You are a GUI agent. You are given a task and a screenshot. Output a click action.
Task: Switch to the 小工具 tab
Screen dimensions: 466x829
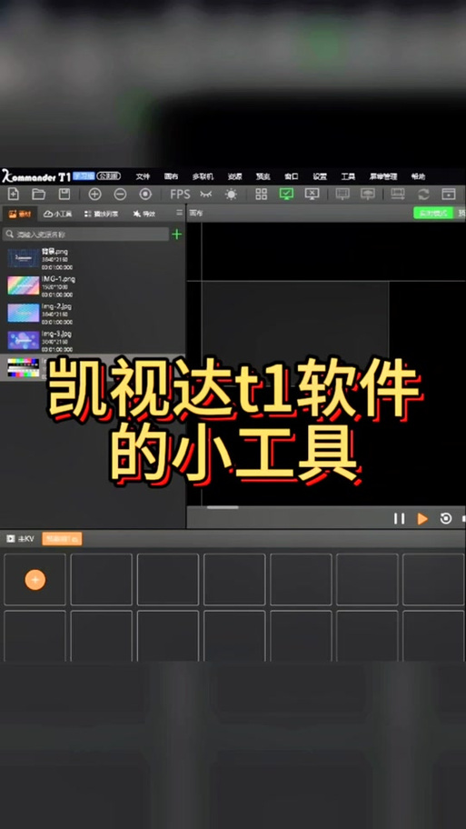(x=57, y=214)
